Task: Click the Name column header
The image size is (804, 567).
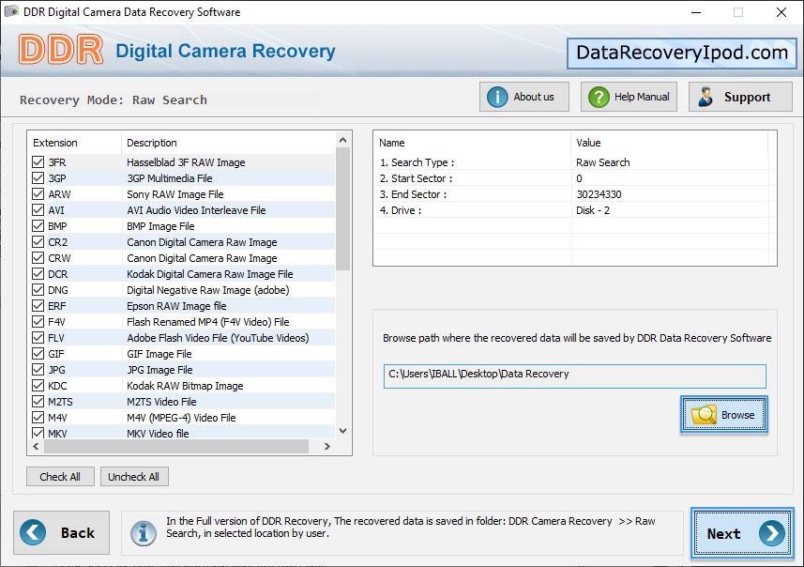Action: (472, 143)
